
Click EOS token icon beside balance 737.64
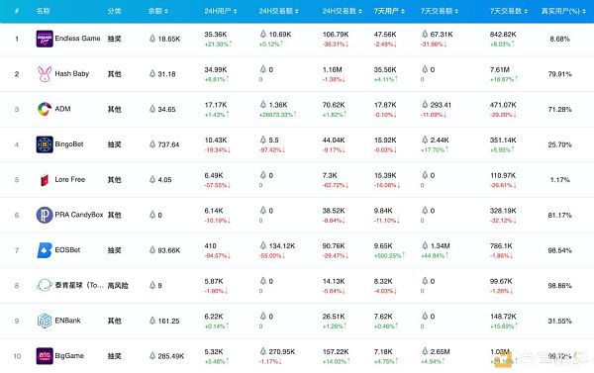152,144
